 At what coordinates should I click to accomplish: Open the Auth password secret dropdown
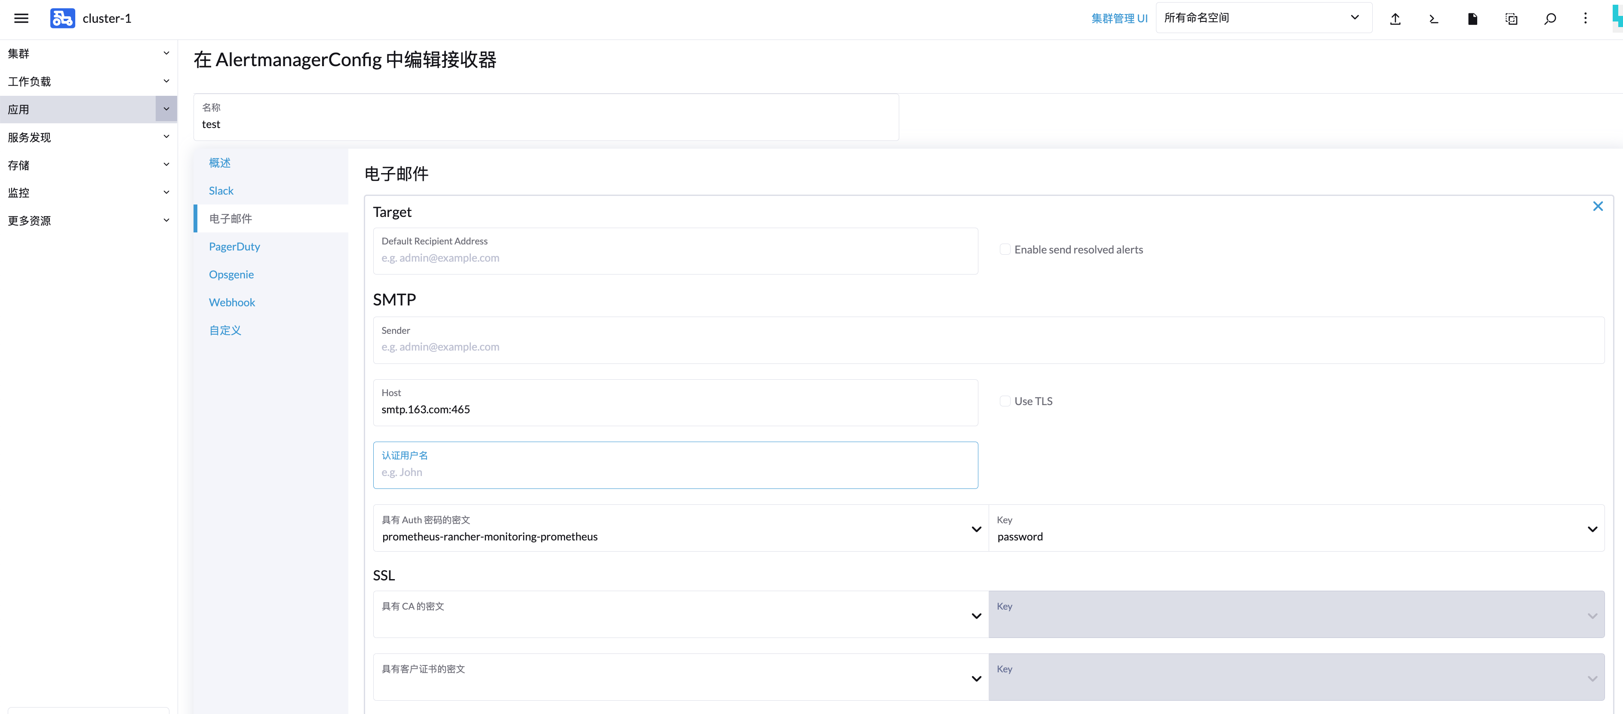[680, 529]
